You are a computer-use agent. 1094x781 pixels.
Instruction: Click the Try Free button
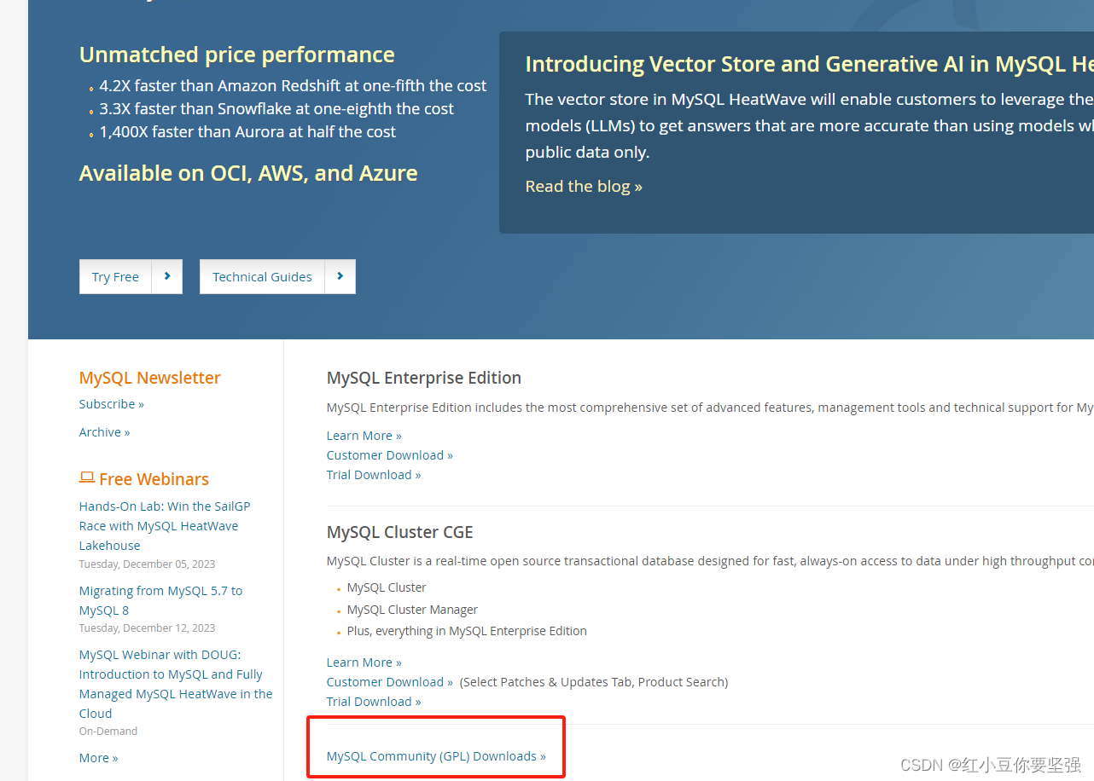tap(115, 277)
